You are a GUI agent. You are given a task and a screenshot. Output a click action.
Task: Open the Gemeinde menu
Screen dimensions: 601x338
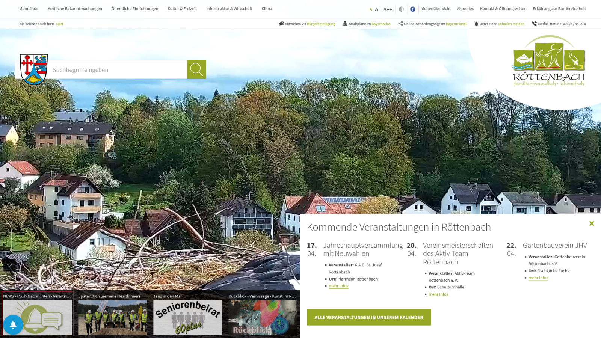point(29,9)
